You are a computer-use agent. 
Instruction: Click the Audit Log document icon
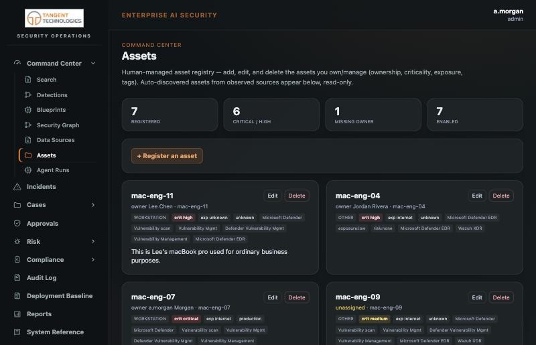point(17,277)
